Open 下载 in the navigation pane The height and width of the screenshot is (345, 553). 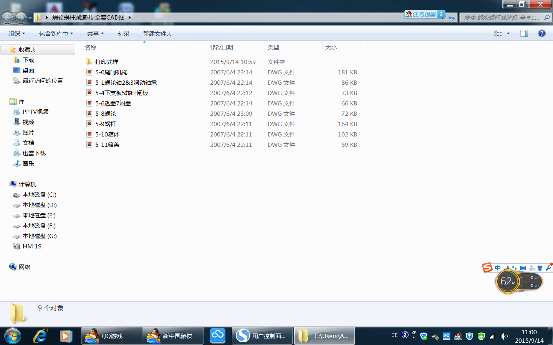[x=28, y=60]
